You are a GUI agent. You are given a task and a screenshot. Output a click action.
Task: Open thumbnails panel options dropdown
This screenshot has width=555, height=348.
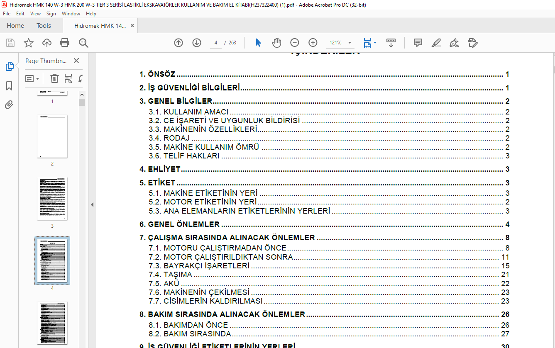coord(32,78)
